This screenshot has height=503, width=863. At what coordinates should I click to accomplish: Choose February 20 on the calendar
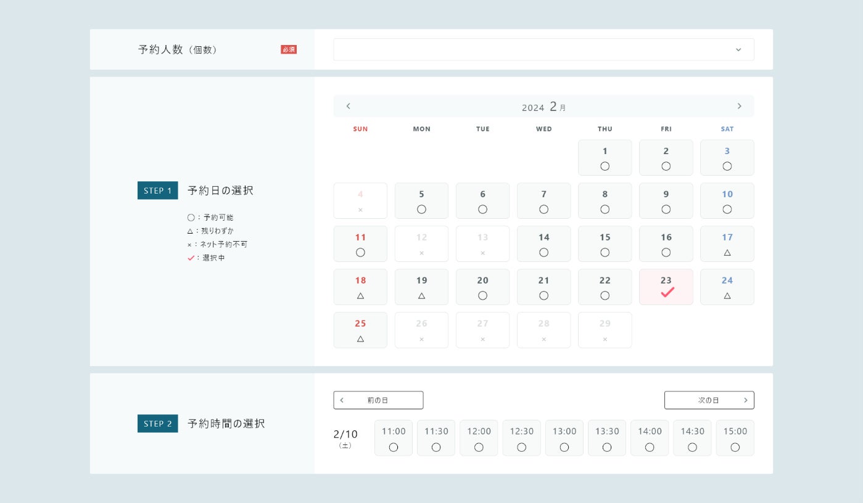coord(482,287)
